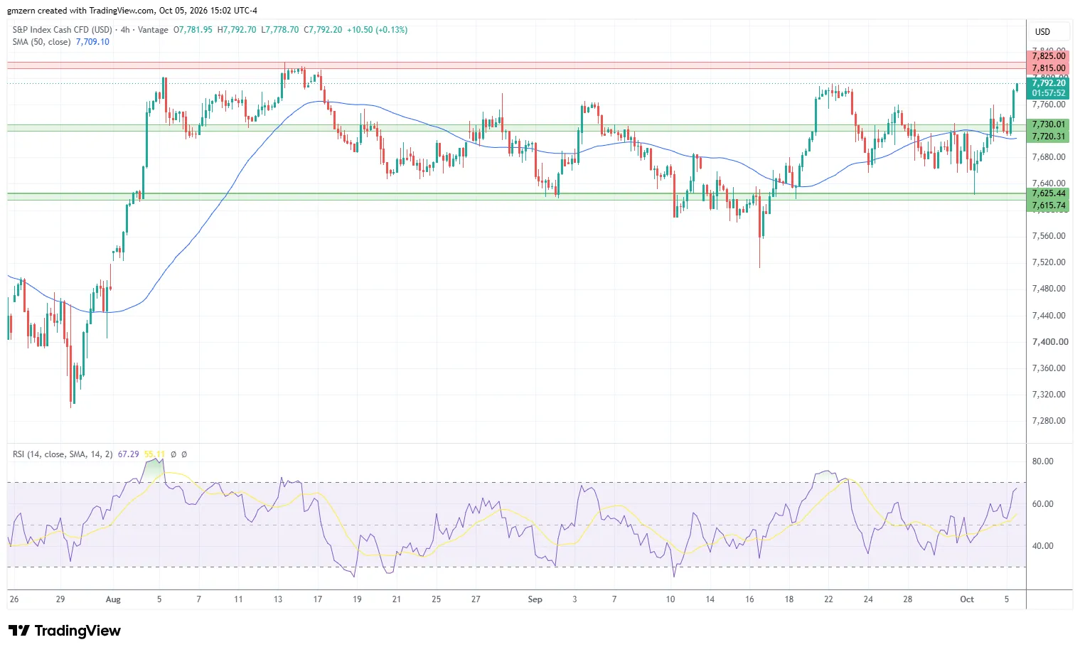This screenshot has width=1080, height=652.
Task: Click the TradingView logo at bottom left
Action: tap(65, 631)
